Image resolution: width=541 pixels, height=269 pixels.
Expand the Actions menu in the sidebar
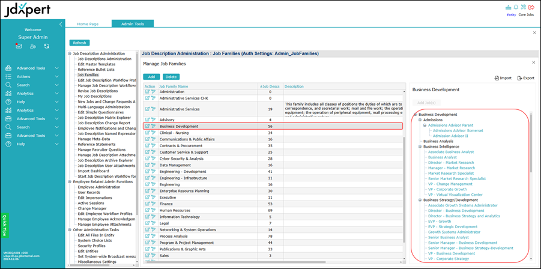(56, 76)
